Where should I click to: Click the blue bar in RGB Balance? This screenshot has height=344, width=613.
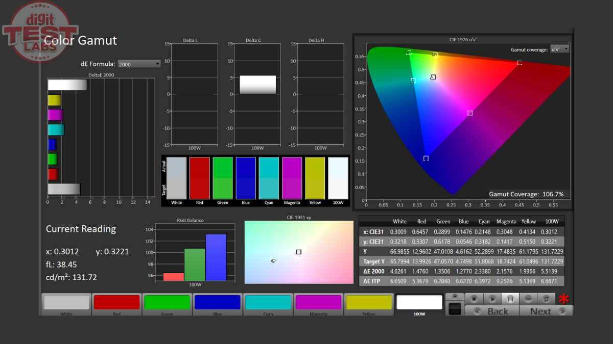(x=216, y=257)
